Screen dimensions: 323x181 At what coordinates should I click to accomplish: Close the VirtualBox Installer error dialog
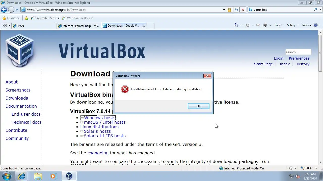point(207,76)
